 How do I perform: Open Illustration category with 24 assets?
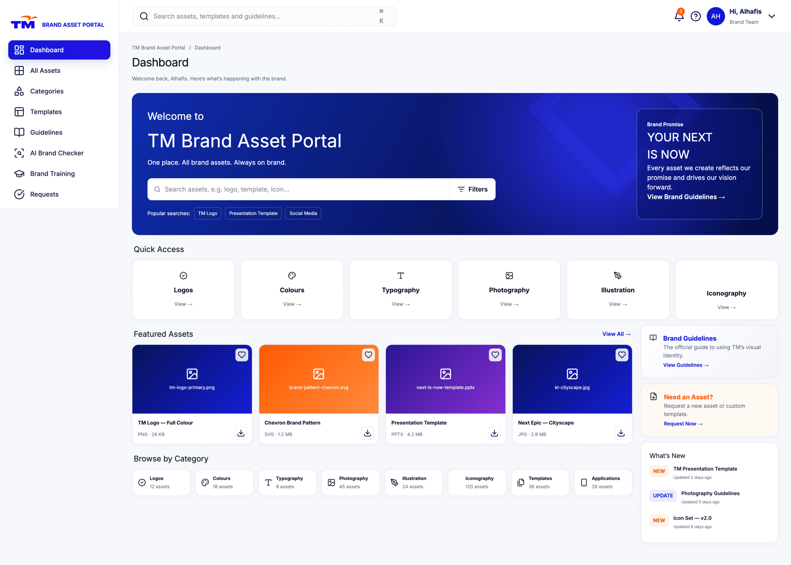coord(414,482)
